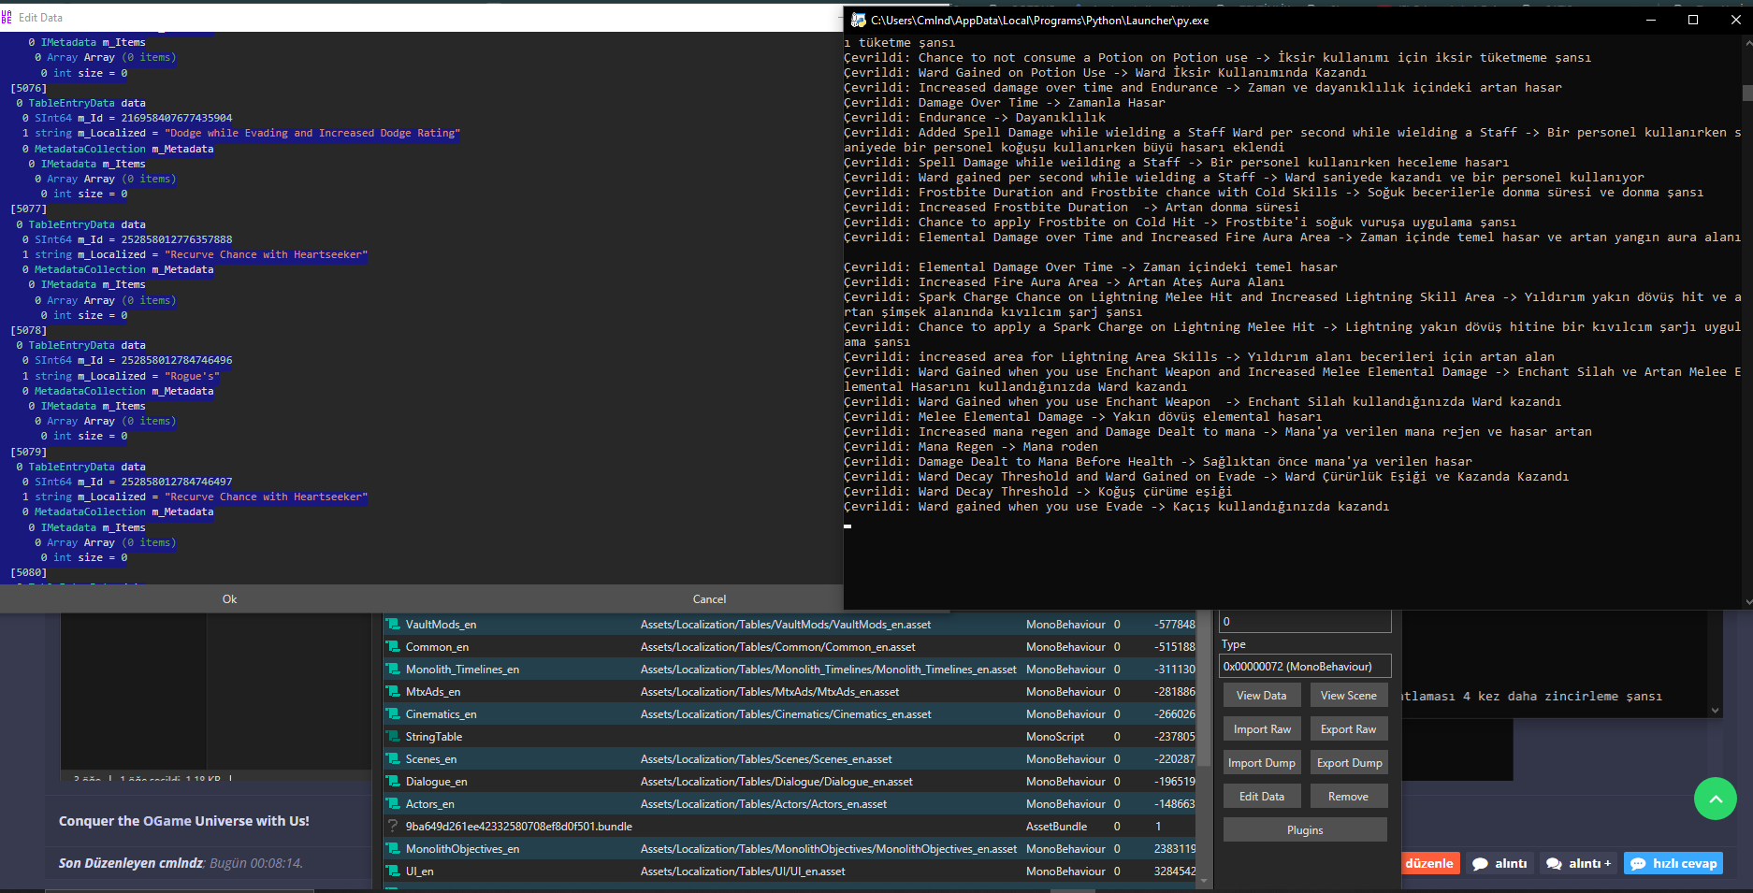
Task: Click OK in the Edit Data dialog
Action: click(x=229, y=599)
